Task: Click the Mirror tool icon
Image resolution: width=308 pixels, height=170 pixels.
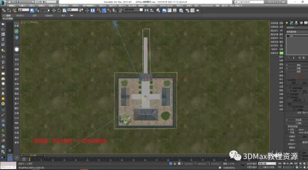Action: click(147, 10)
